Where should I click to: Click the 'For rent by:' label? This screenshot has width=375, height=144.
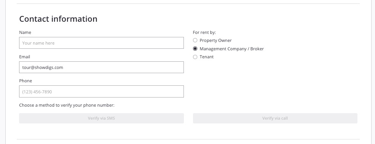(204, 32)
